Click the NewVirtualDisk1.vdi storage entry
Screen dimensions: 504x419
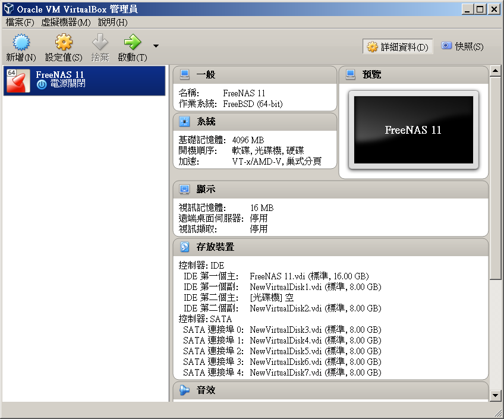tap(316, 286)
